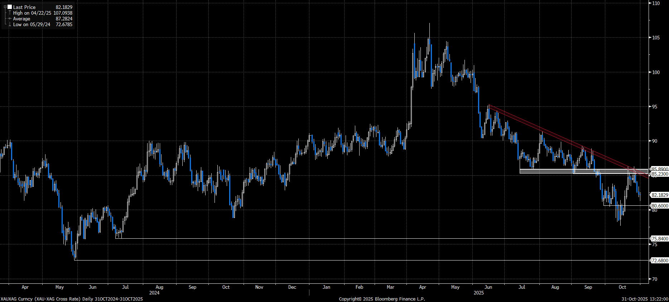Click the 80.6000 horizontal line price label

coord(659,206)
